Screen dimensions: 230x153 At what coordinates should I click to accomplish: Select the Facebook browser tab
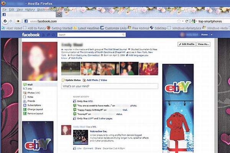pos(29,15)
